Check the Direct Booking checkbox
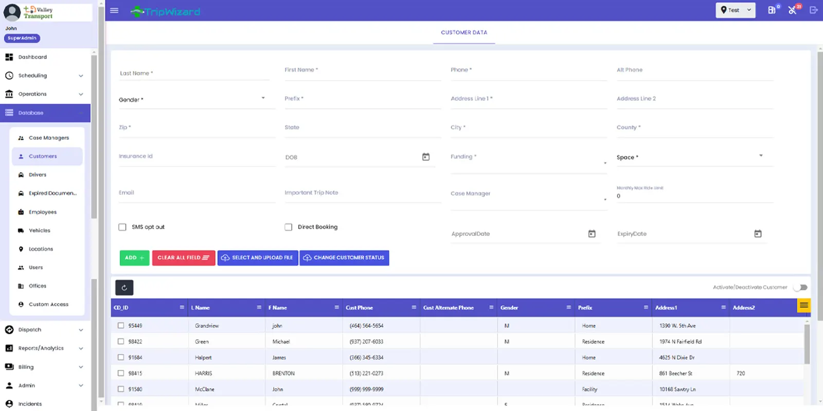 coord(289,227)
